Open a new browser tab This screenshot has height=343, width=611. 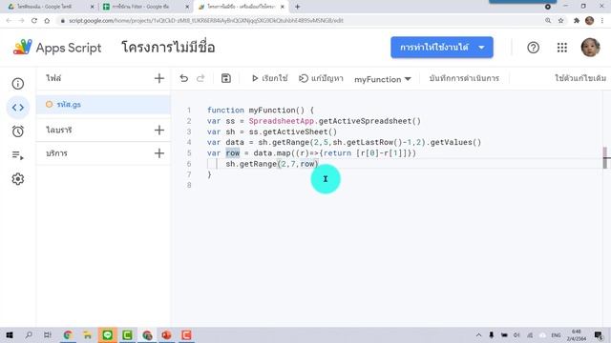pos(297,7)
